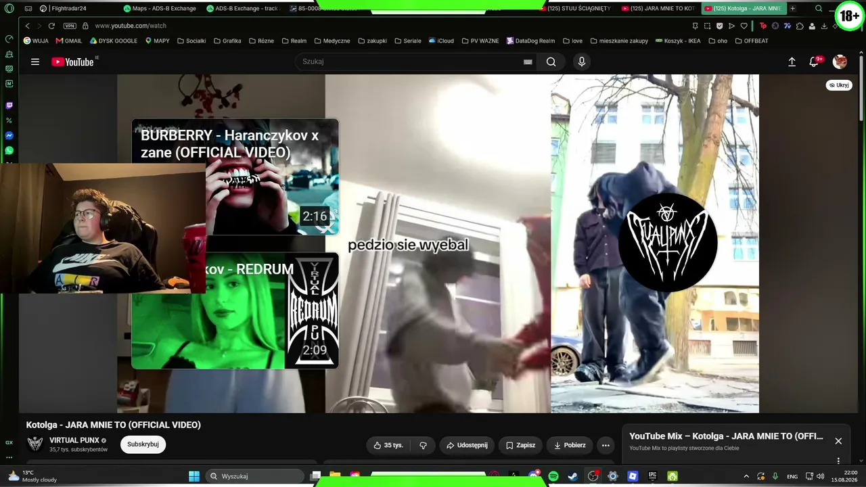The image size is (866, 487).
Task: Click the Ukryj hide button
Action: (839, 85)
